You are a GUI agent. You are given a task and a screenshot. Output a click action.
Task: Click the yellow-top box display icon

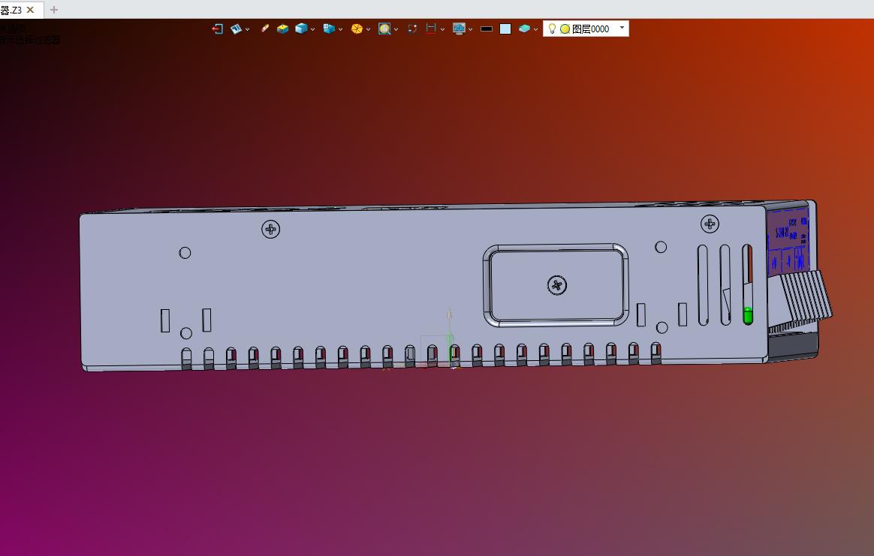282,29
